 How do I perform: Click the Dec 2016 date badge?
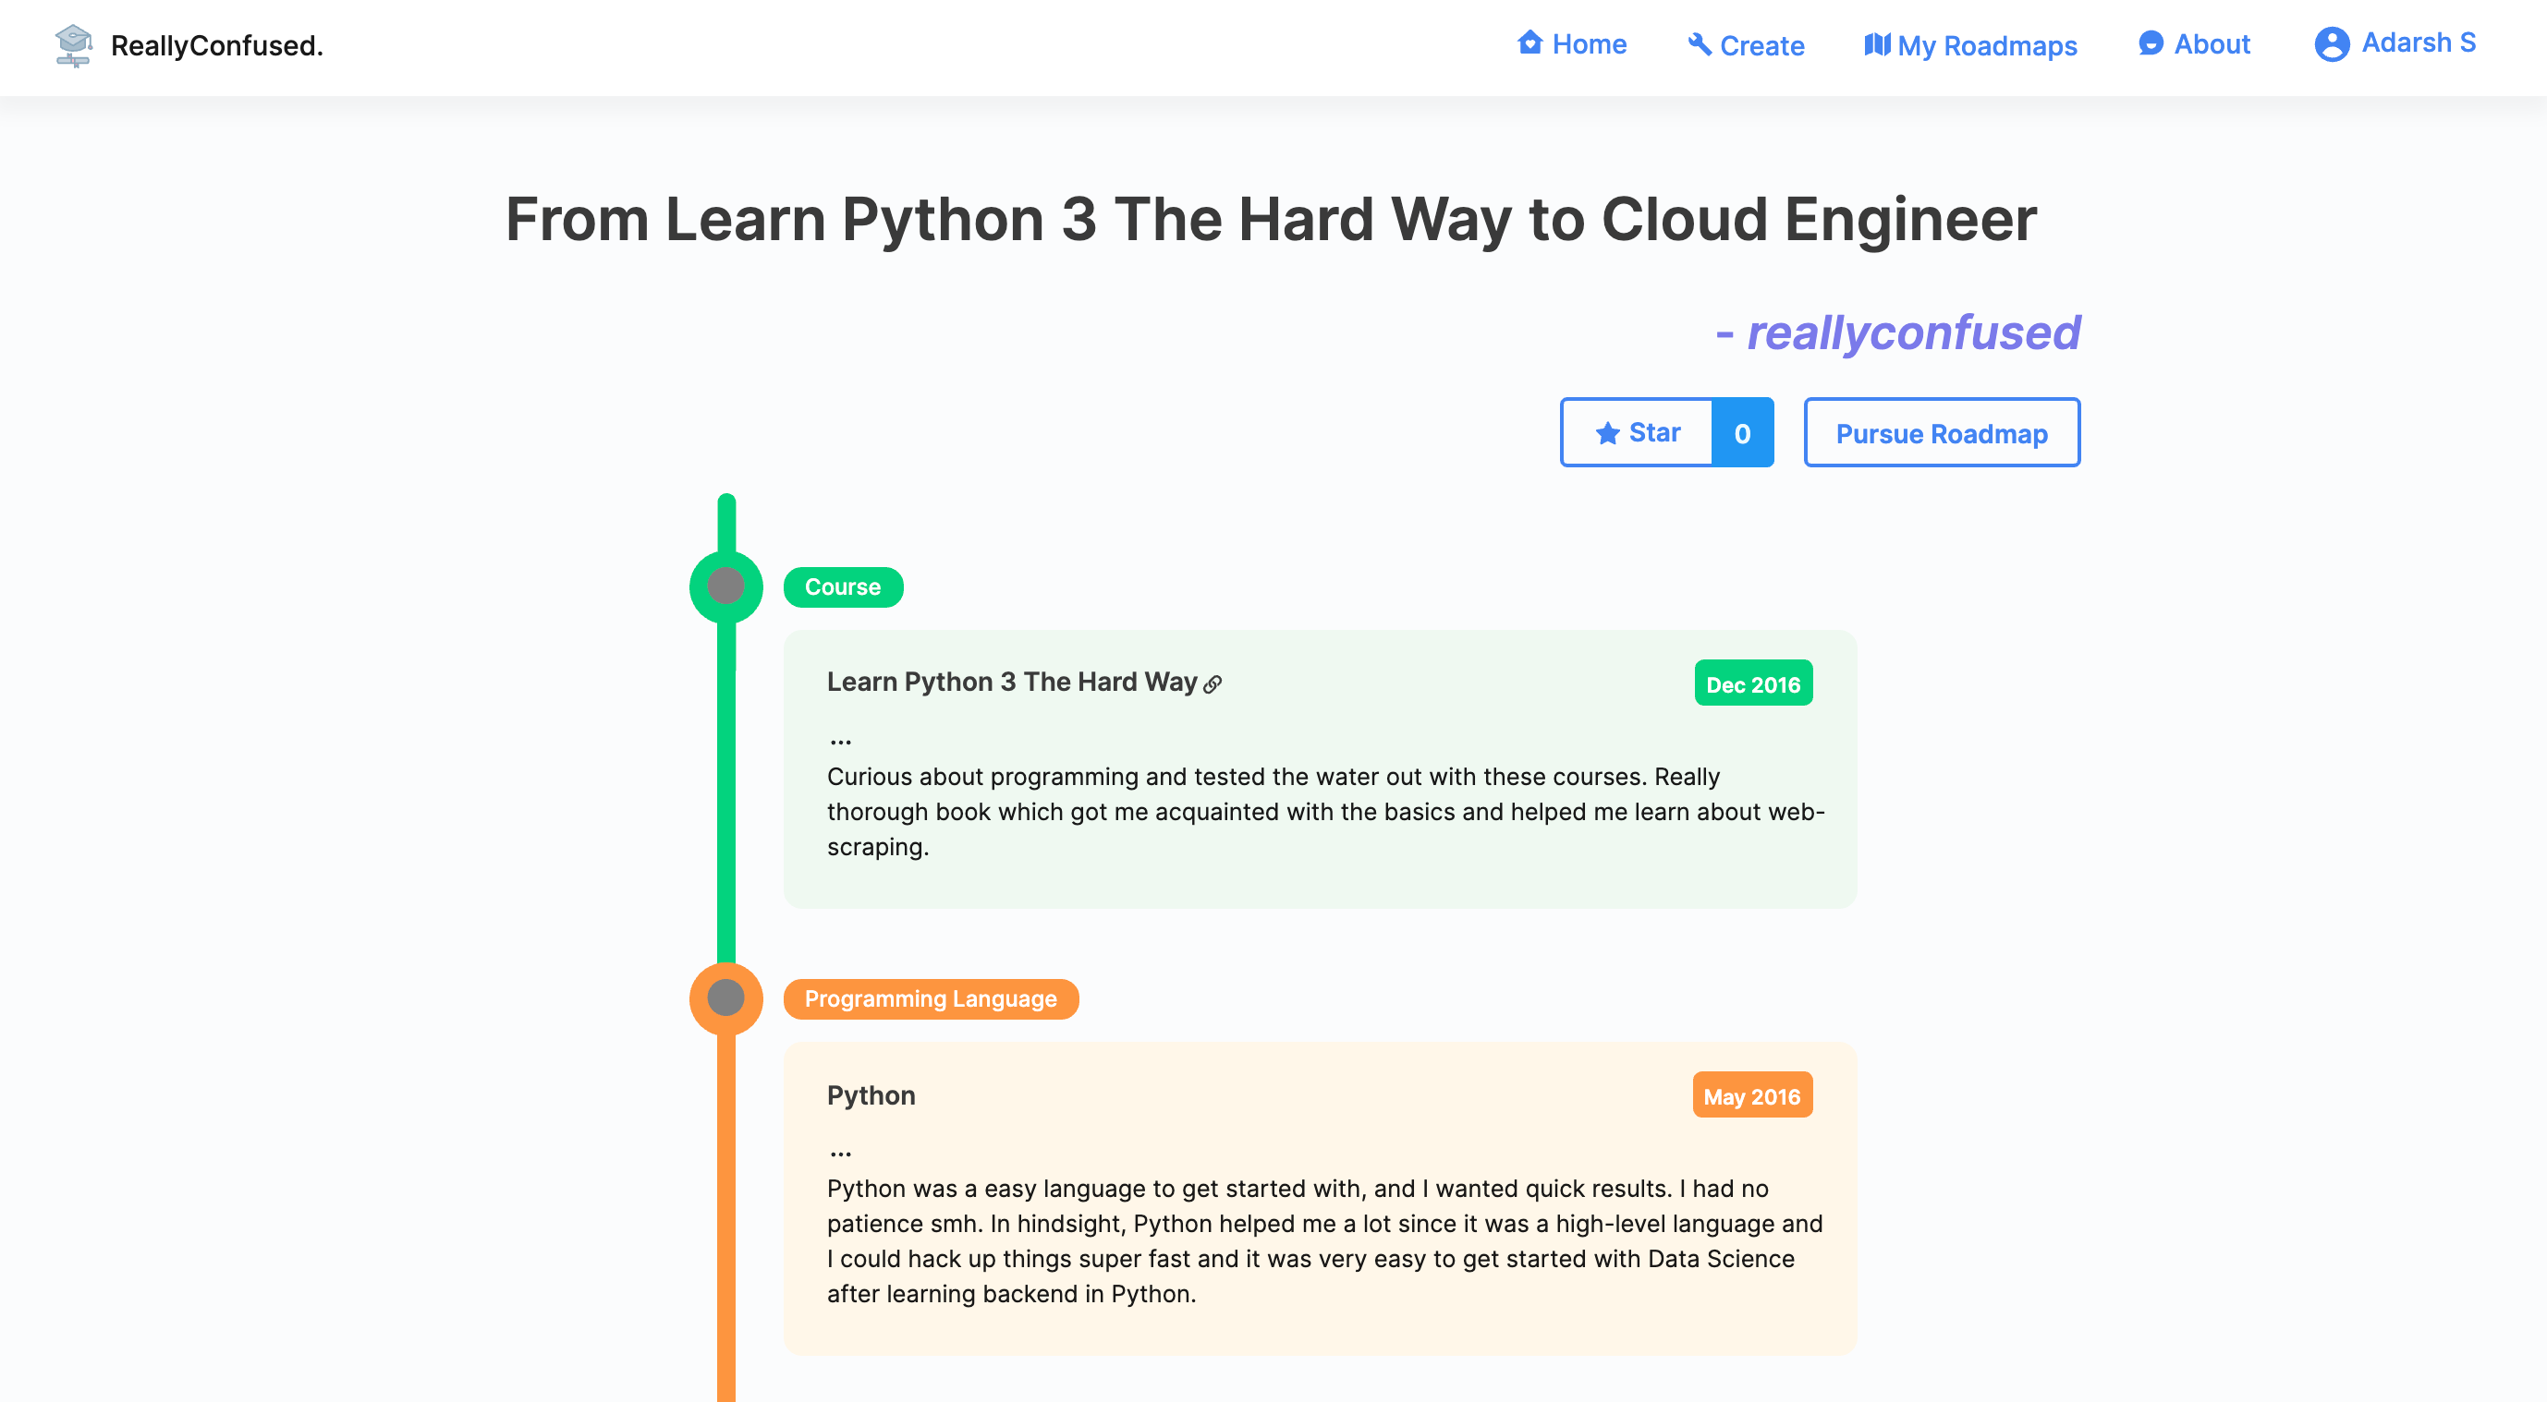tap(1752, 683)
